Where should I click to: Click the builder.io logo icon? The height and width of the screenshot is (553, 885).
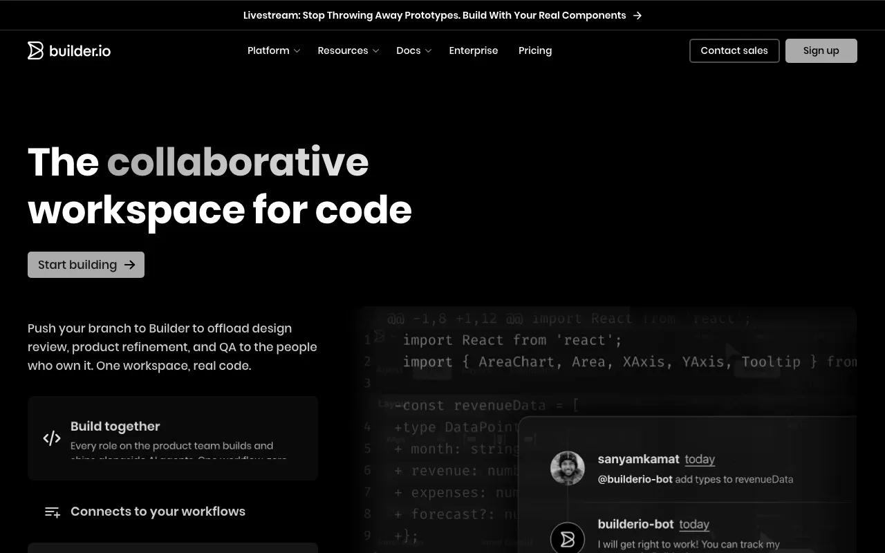[35, 50]
